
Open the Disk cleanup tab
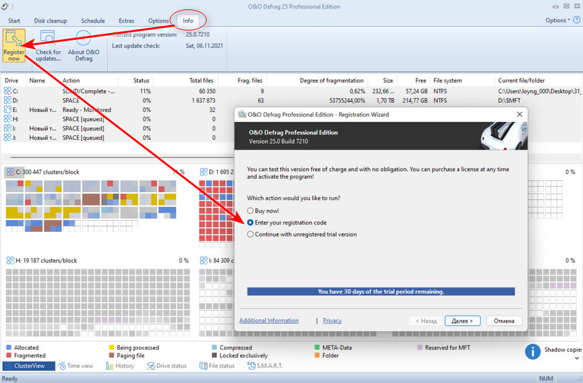[51, 21]
